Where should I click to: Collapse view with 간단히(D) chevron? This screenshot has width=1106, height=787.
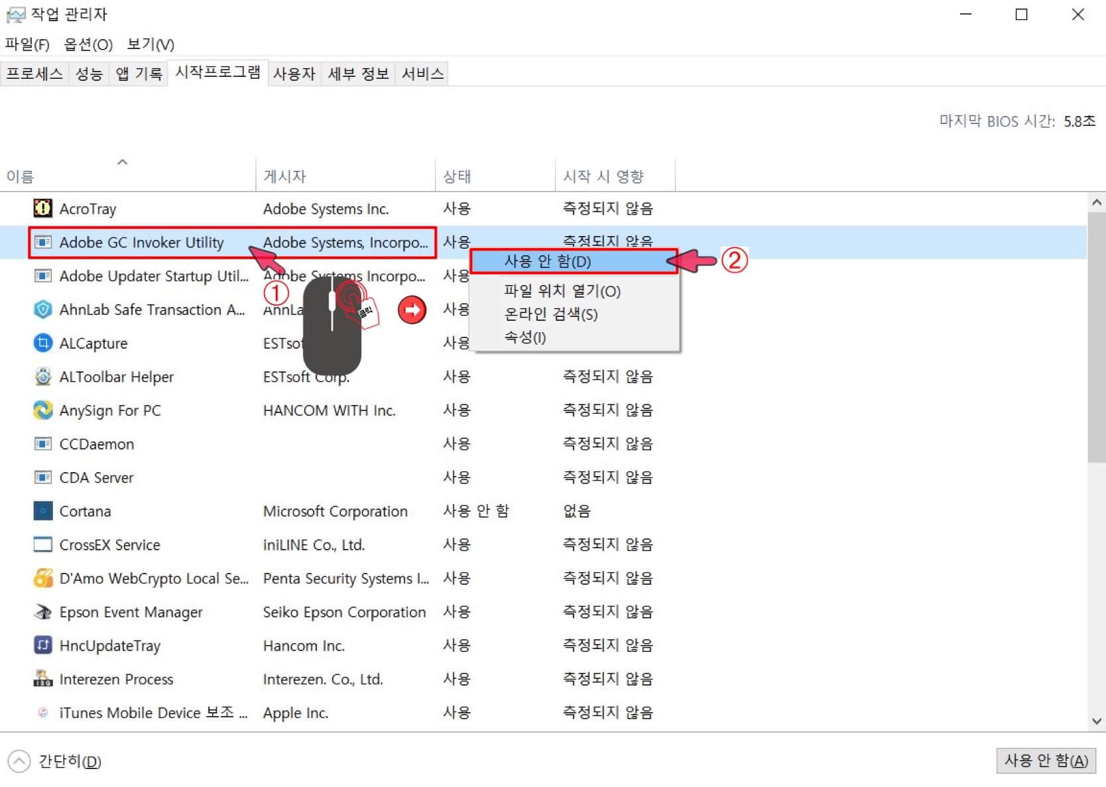pyautogui.click(x=19, y=761)
